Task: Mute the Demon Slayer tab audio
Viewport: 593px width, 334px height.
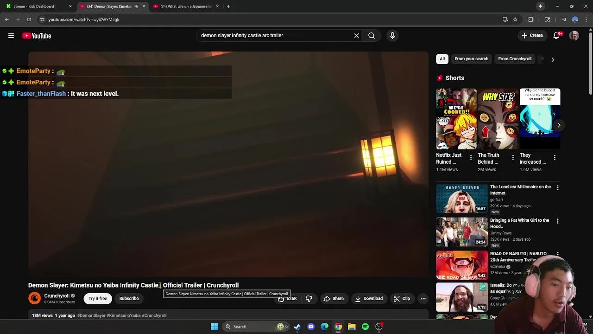Action: [136, 6]
